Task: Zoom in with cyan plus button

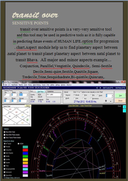Action: (124, 107)
